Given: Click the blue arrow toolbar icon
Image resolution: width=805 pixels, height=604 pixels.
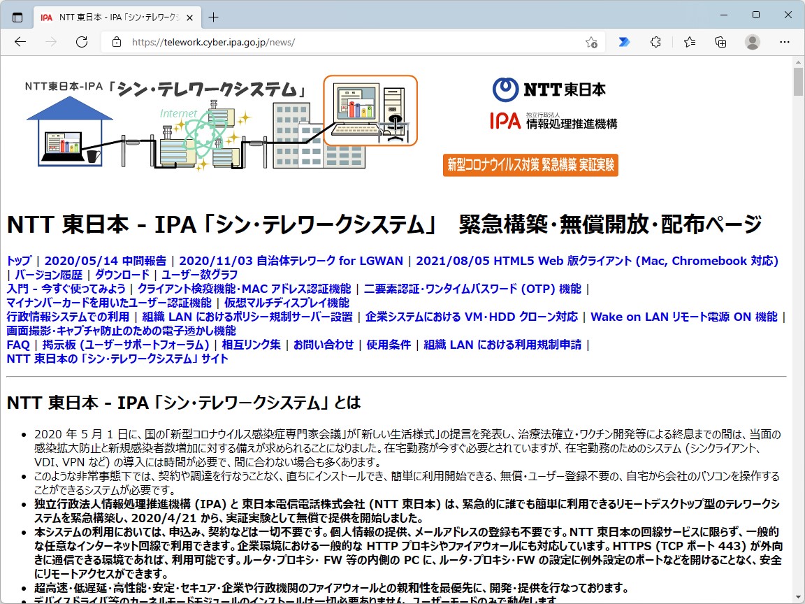Looking at the screenshot, I should pos(623,42).
